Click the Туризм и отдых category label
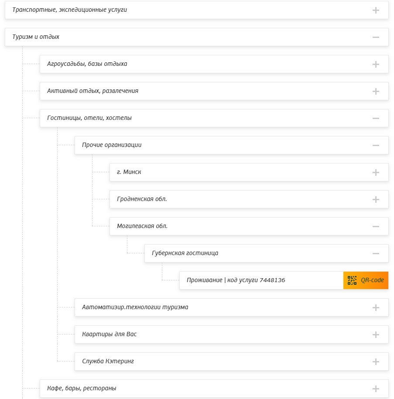394x399 pixels. click(x=36, y=37)
